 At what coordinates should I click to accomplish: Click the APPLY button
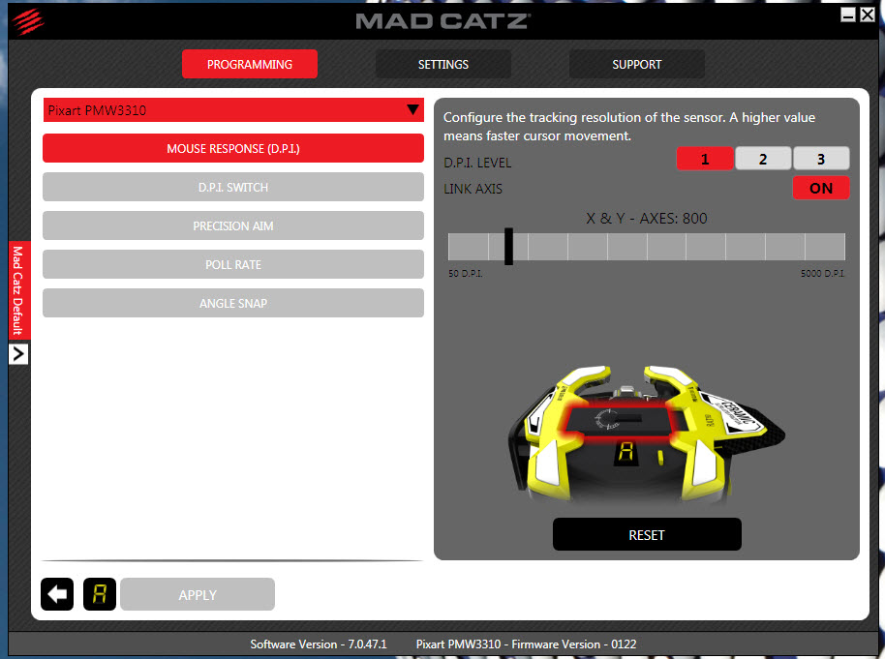(x=198, y=594)
